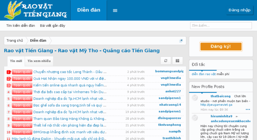Click Toàn quốc tag on row 1
This screenshot has height=140, width=257.
pos(22,72)
